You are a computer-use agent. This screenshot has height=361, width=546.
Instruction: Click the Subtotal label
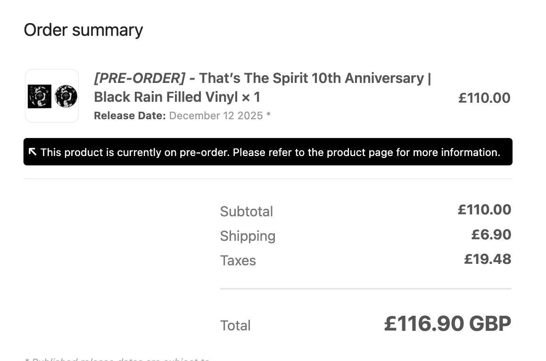[x=247, y=211]
